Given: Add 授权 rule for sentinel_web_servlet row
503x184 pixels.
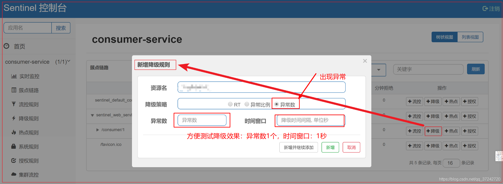Looking at the screenshot, I should click(470, 116).
